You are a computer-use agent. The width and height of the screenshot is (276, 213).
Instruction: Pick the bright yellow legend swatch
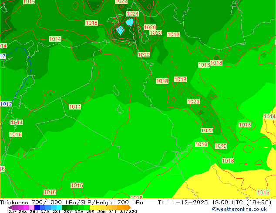92,207
